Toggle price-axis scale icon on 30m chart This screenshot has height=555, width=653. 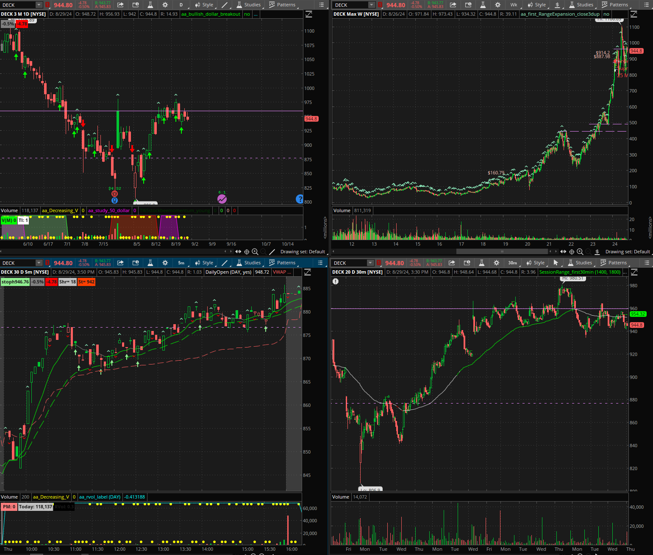[x=634, y=272]
